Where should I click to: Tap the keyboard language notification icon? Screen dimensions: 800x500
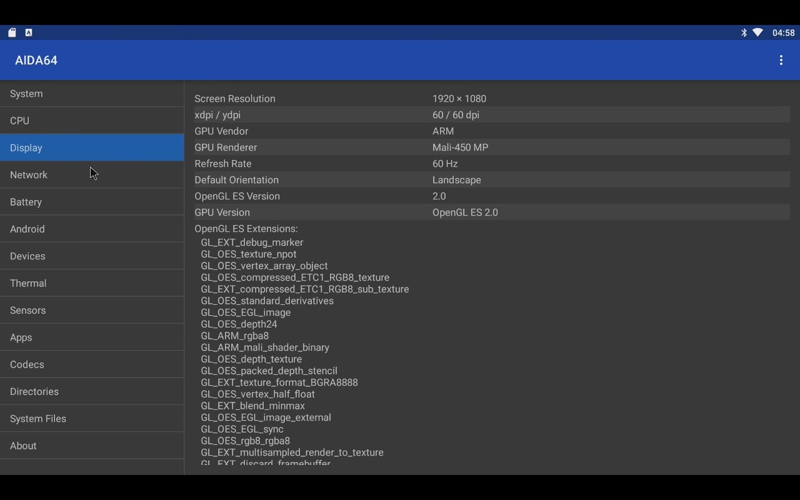click(29, 32)
